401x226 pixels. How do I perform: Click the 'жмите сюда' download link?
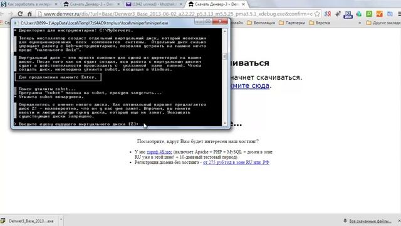point(249,85)
